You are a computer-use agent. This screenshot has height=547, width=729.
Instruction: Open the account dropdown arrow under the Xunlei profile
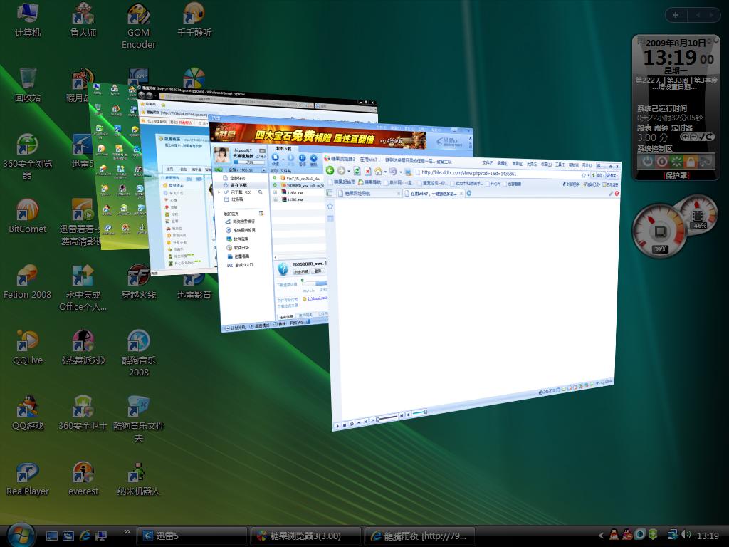pos(263,170)
